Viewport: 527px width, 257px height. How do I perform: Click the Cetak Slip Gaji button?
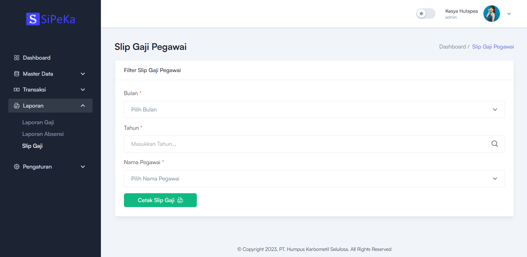point(160,200)
